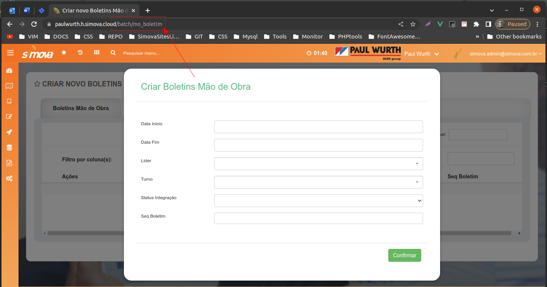The image size is (547, 287).
Task: Click the Seq Boletim input field
Action: click(318, 218)
